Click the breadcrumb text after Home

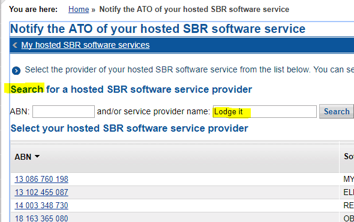pos(194,10)
